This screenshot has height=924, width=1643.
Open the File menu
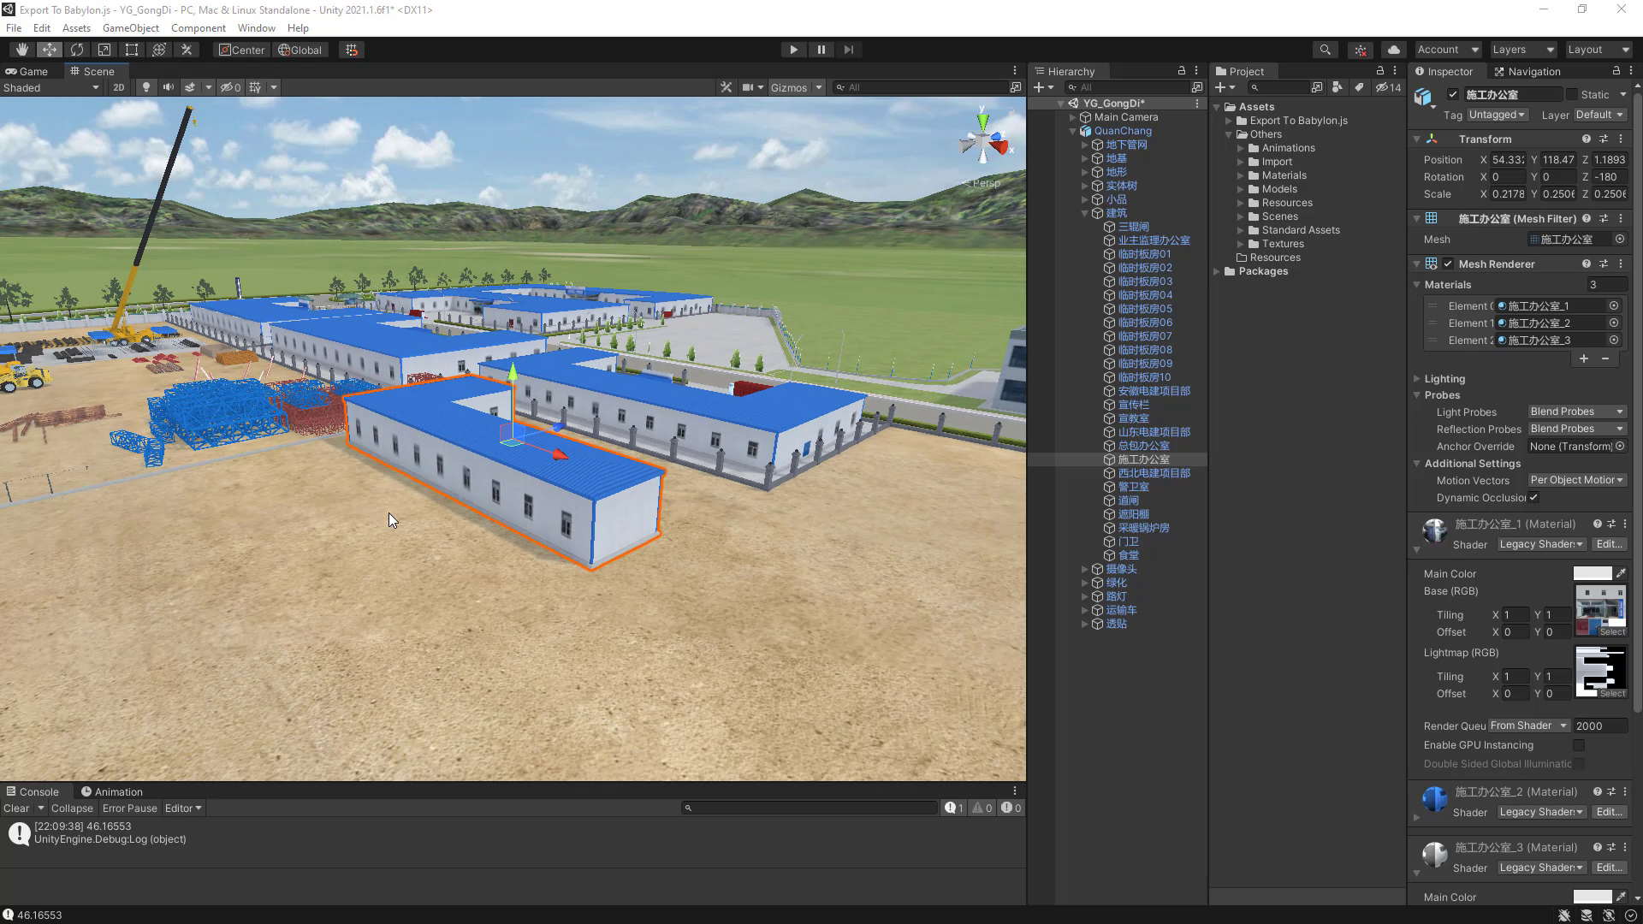point(14,28)
